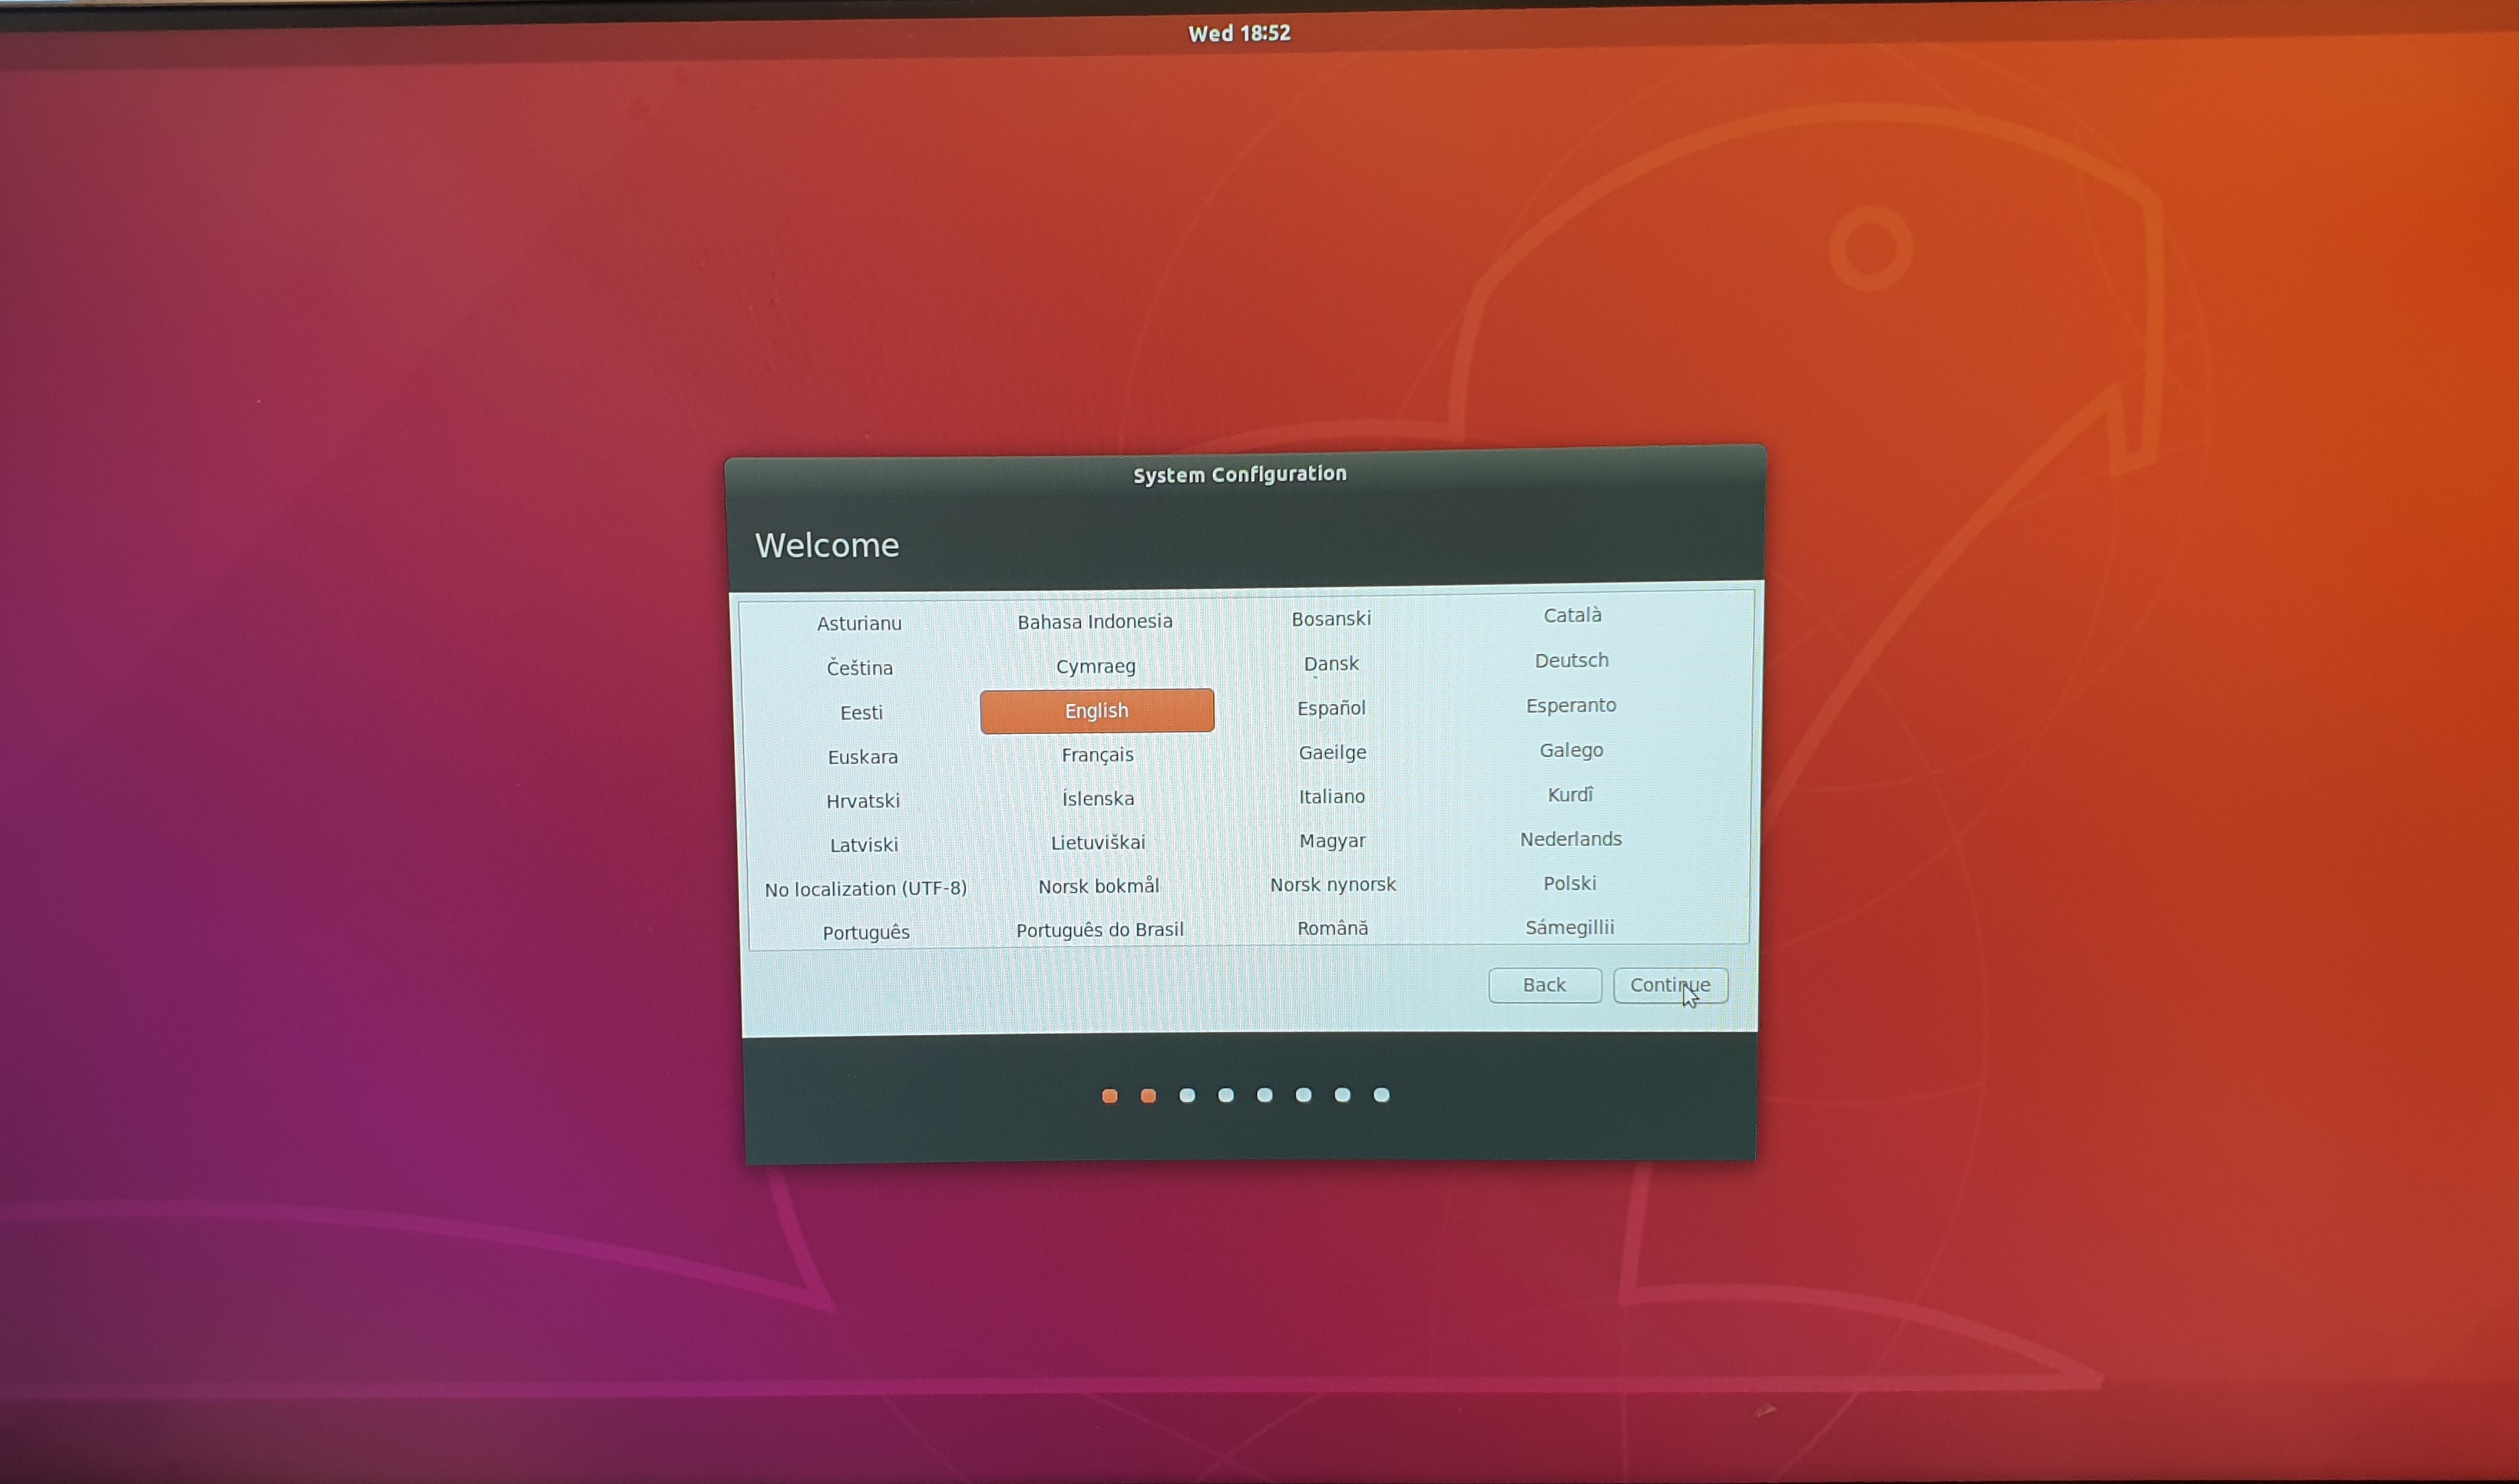Click the Continue button
2519x1484 pixels.
pos(1669,985)
